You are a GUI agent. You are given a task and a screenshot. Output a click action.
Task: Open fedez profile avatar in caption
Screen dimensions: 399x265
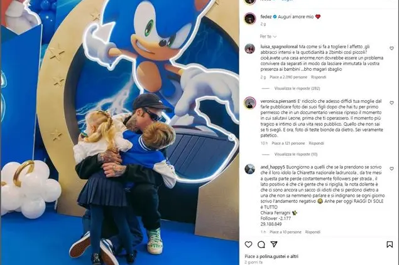pos(250,19)
